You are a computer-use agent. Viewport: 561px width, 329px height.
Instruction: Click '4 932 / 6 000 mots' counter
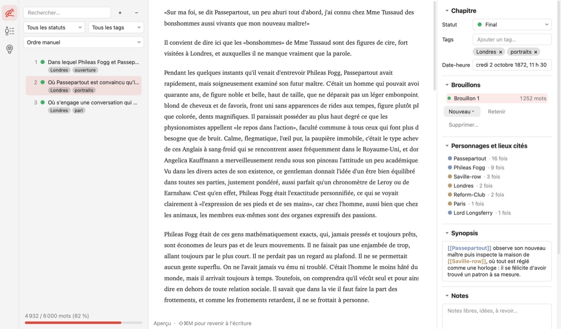tap(57, 316)
